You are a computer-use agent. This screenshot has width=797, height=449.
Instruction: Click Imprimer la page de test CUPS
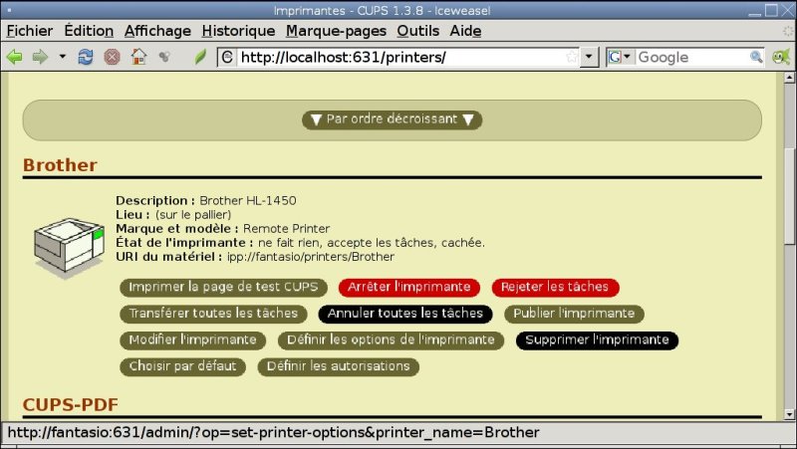(223, 287)
